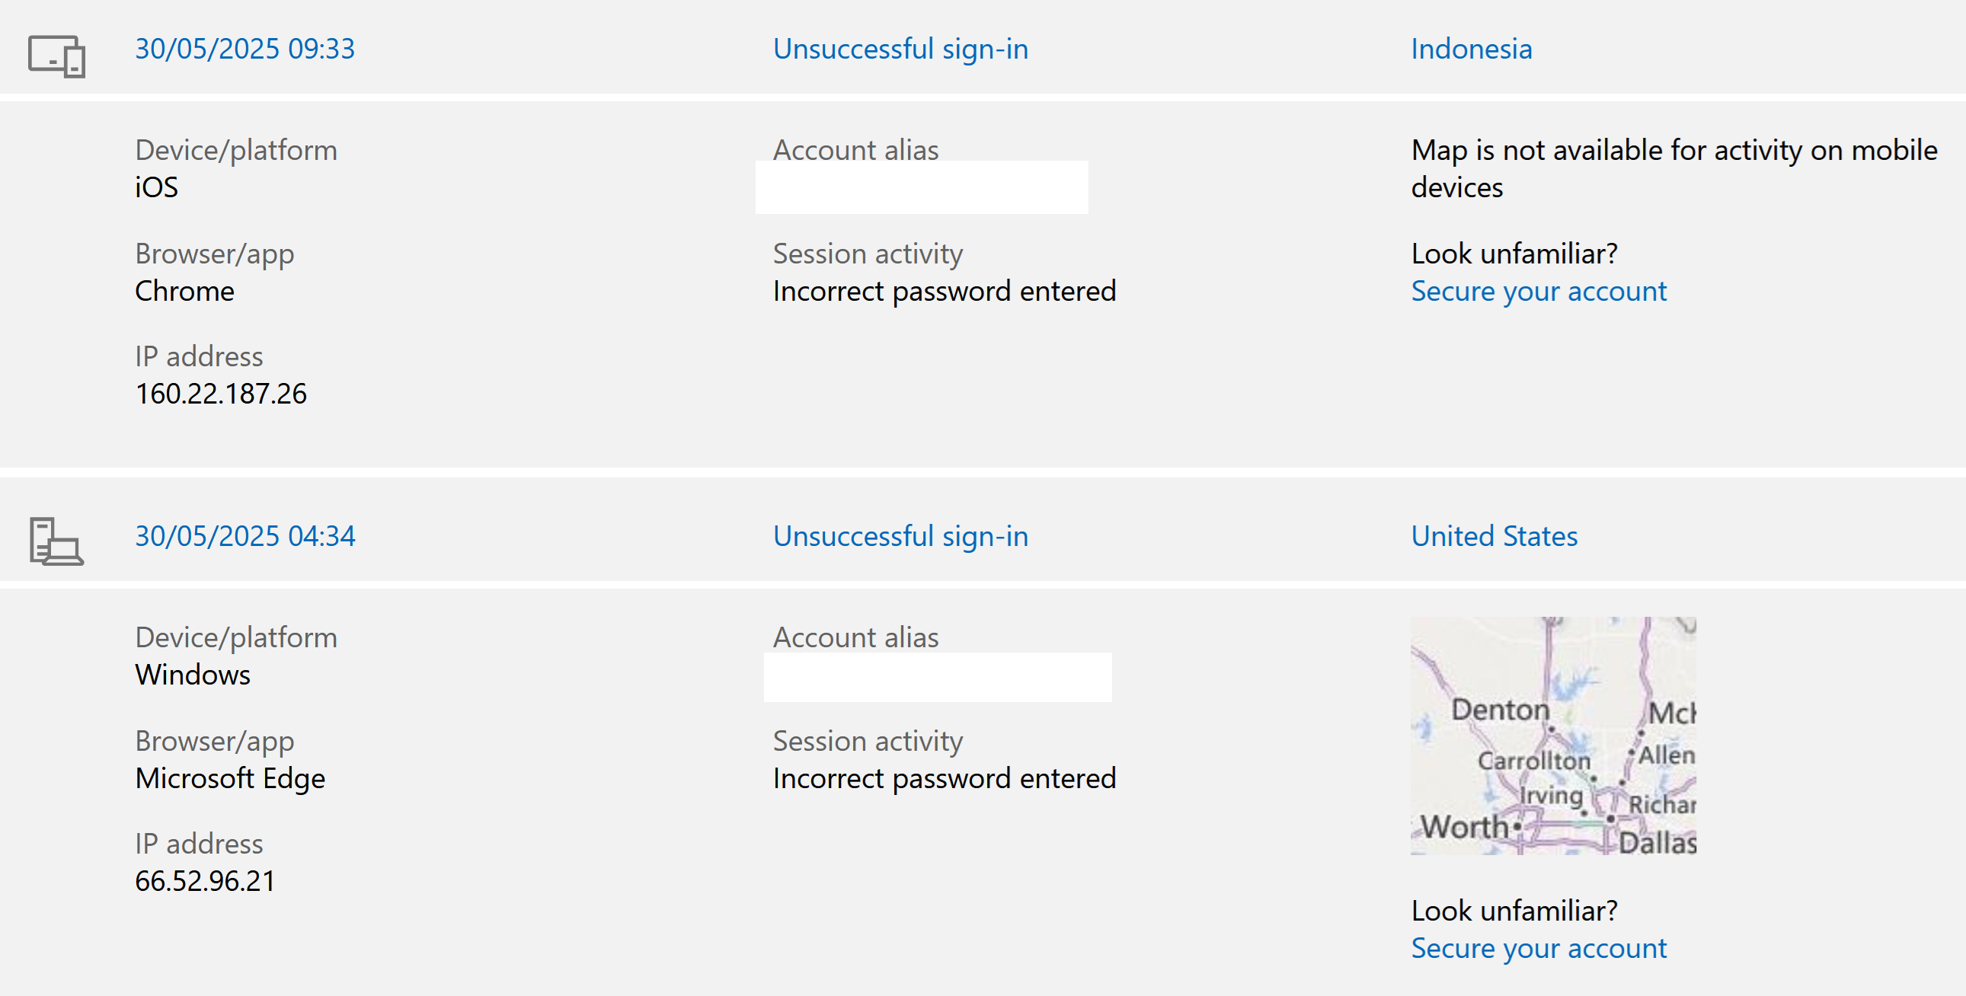Click the IP address 66.52.96.21
1966x996 pixels.
pyautogui.click(x=205, y=881)
